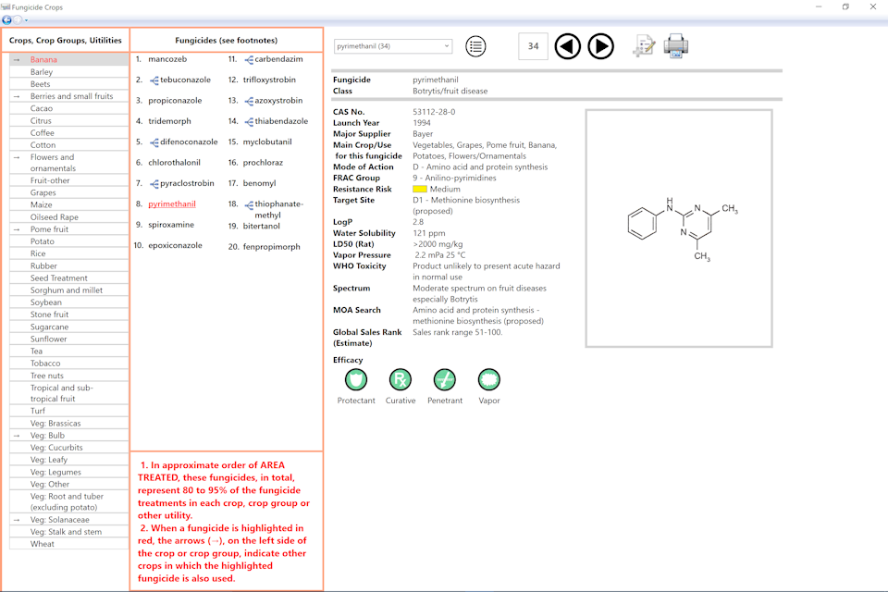Viewport: 888px width, 592px height.
Task: Expand the small navigation history dropdown arrow
Action: click(x=26, y=19)
